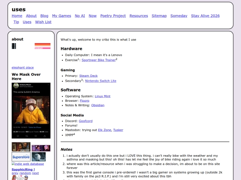Click the 'We Mask Over Here' heading
This screenshot has width=241, height=180.
pyautogui.click(x=26, y=76)
